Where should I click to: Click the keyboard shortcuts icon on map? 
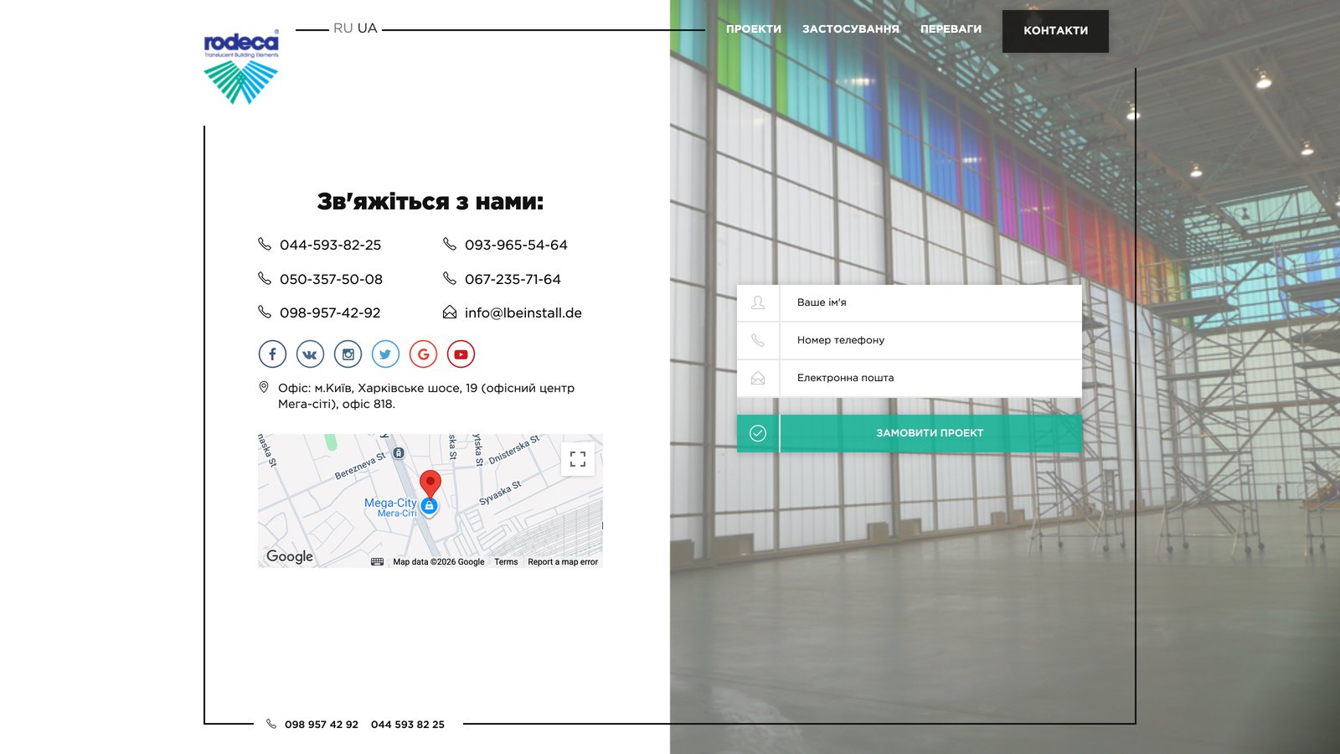377,562
